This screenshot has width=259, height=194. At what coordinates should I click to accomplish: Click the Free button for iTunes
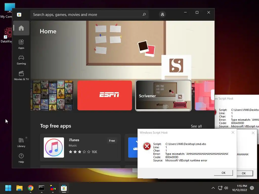point(112,141)
